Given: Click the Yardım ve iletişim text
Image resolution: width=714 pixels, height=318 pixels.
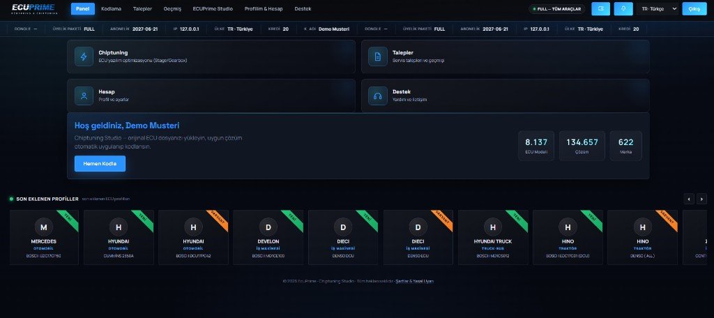Looking at the screenshot, I should (x=409, y=99).
